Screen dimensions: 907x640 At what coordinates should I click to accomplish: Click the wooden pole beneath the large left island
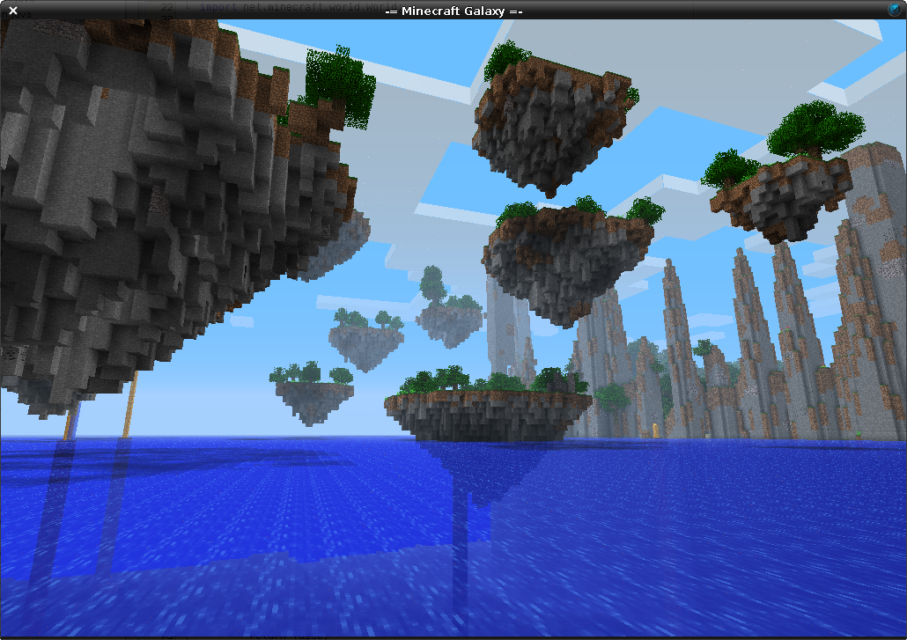(130, 405)
